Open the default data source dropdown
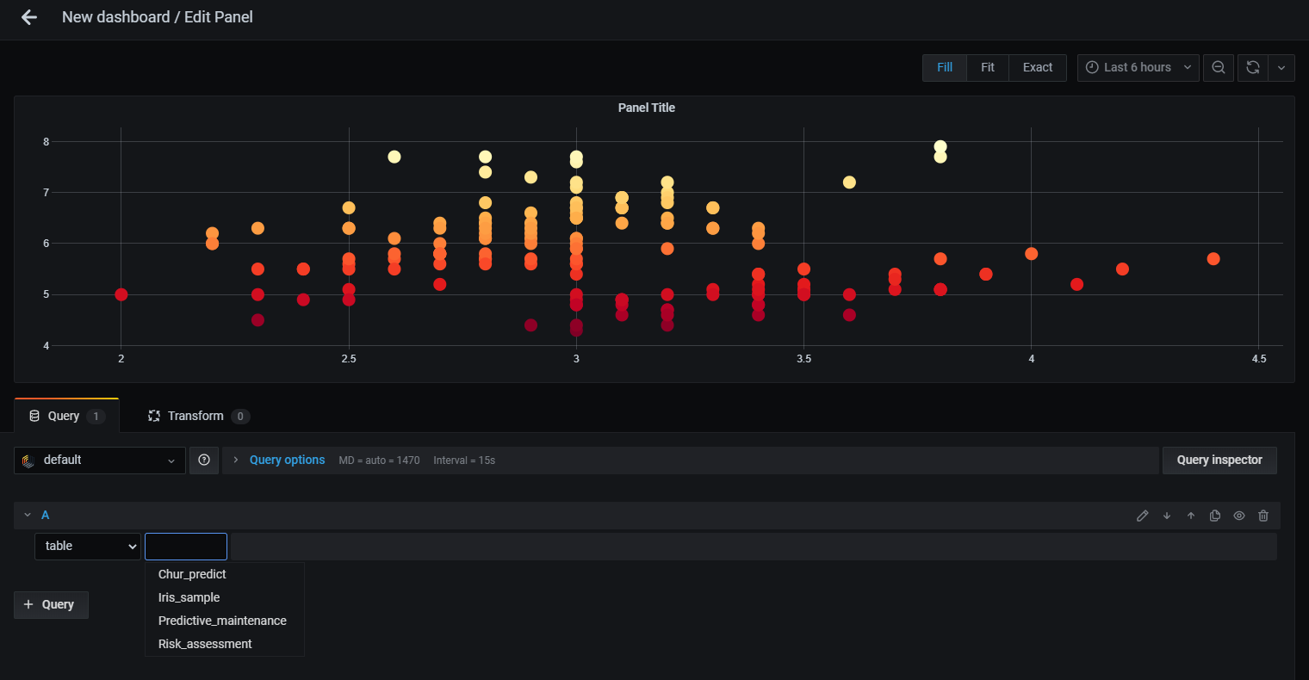1309x680 pixels. click(x=100, y=461)
